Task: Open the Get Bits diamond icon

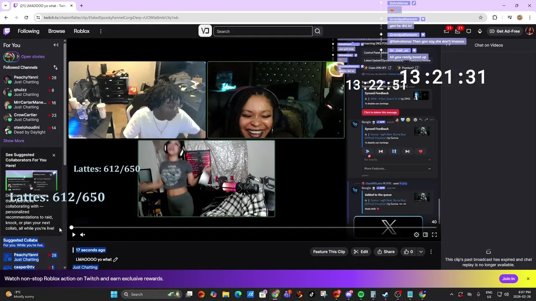Action: [x=480, y=31]
